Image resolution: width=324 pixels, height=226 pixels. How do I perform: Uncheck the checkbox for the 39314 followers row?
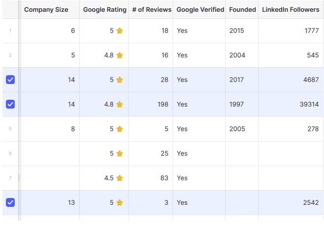click(10, 104)
